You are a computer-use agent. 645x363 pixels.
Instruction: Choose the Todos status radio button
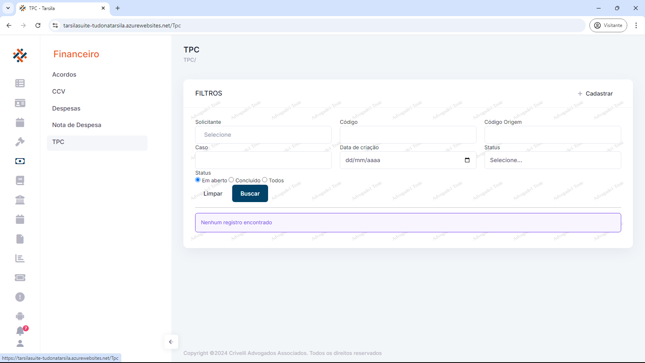[265, 180]
